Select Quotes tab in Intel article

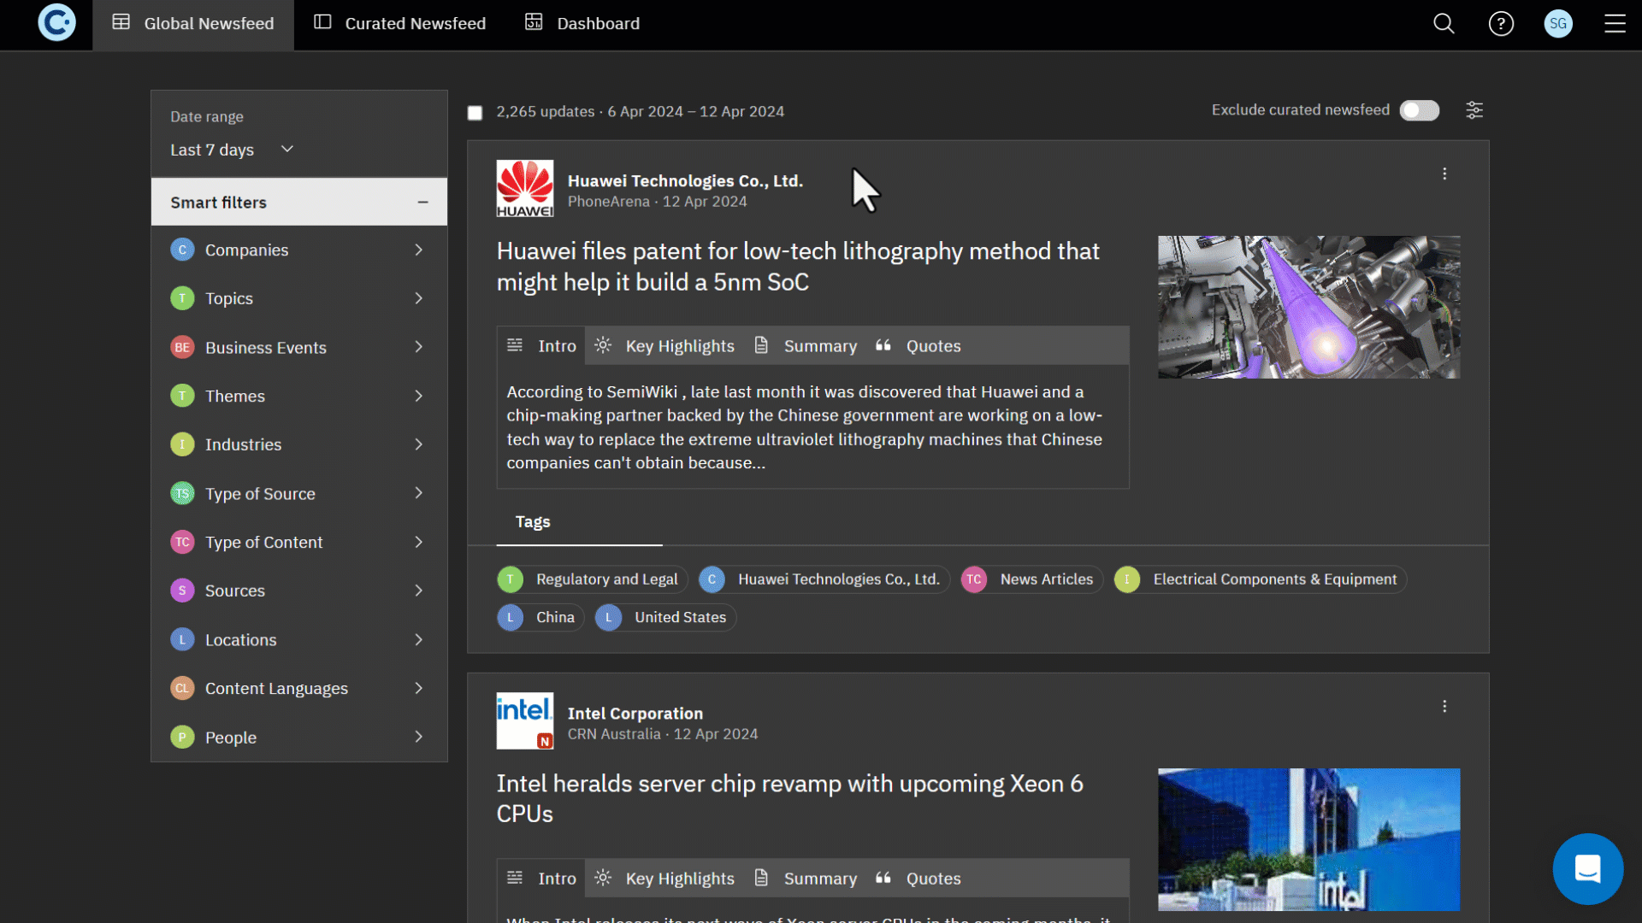pyautogui.click(x=918, y=878)
